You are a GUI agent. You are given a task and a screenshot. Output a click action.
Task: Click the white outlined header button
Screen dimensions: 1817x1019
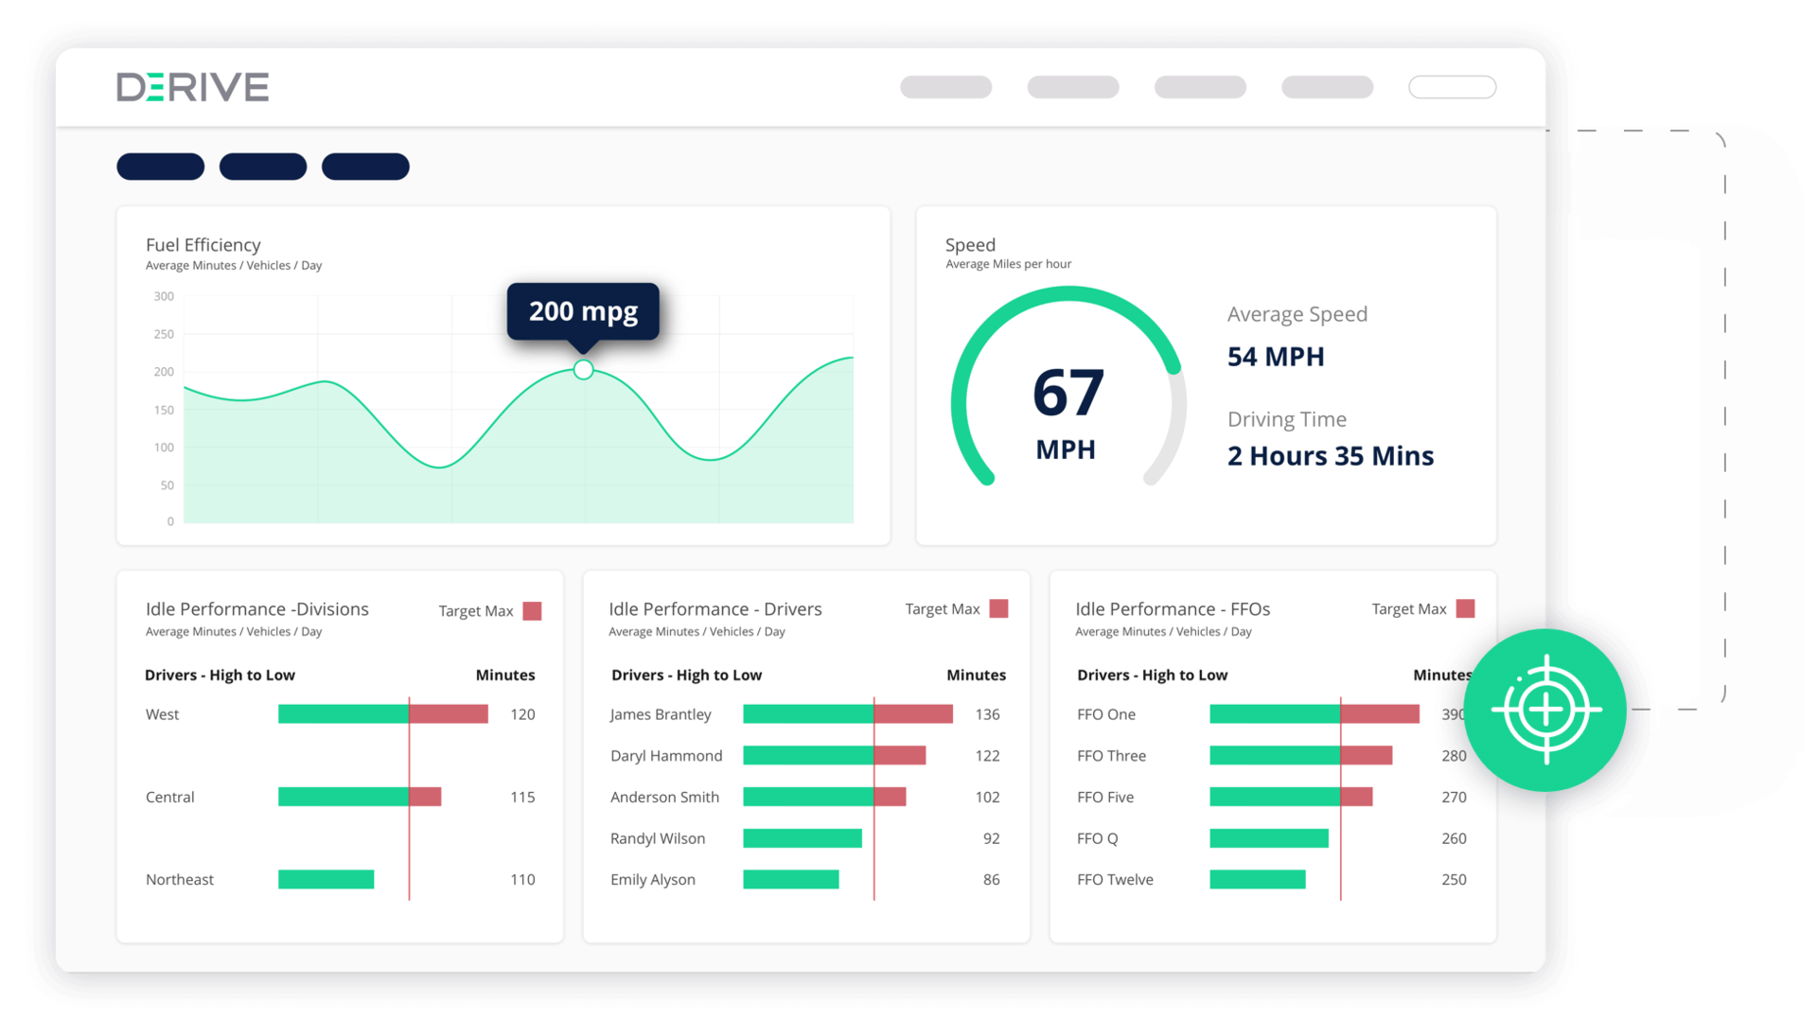pyautogui.click(x=1452, y=87)
